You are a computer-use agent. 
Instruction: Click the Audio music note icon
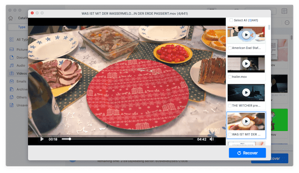tap(12, 66)
